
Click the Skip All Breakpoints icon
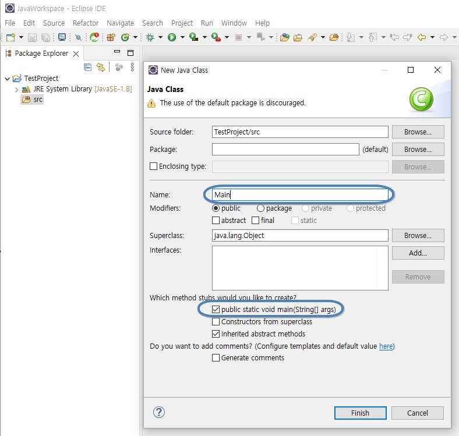[78, 37]
